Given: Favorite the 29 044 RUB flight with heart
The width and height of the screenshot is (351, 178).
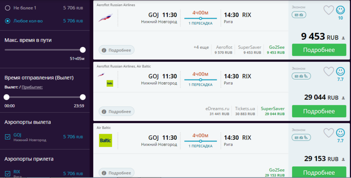Looking at the screenshot, I should [x=328, y=71].
